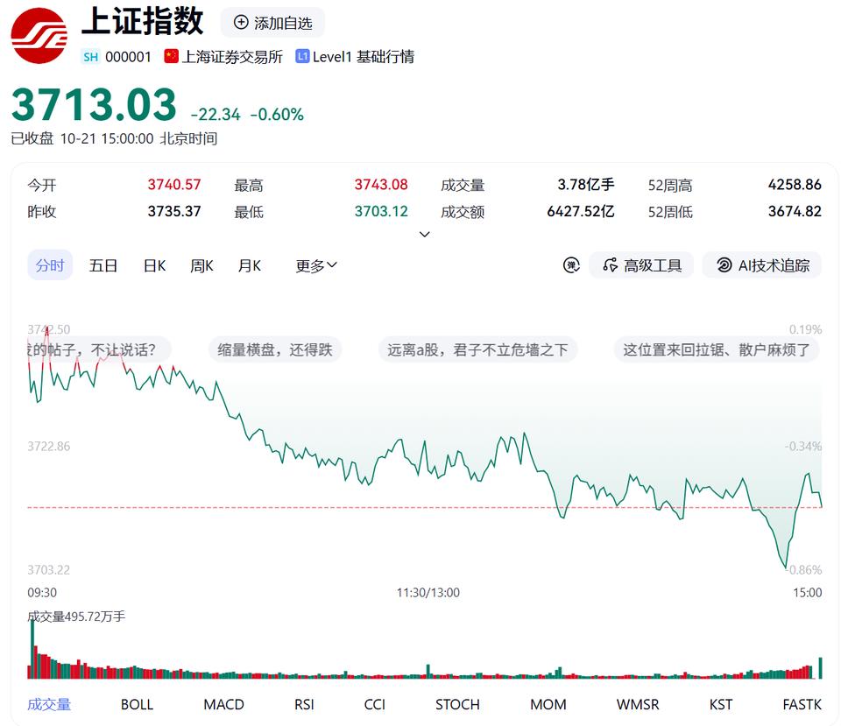
Task: Click the 3722.86 price axis label
Action: pyautogui.click(x=49, y=446)
